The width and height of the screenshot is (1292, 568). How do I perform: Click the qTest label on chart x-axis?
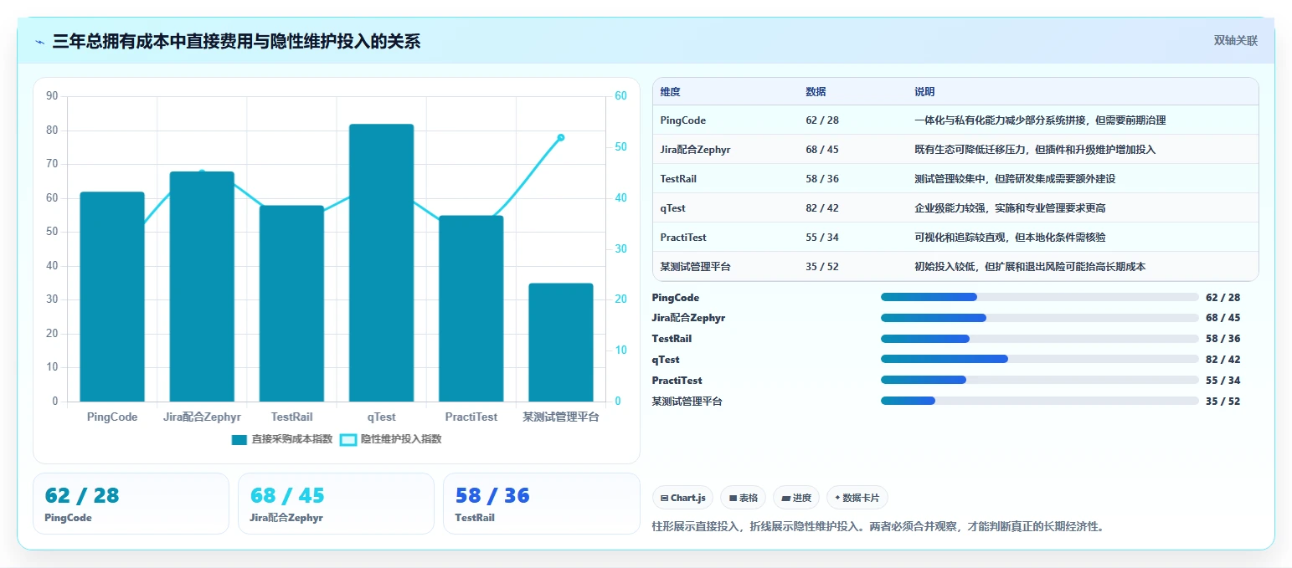[381, 417]
